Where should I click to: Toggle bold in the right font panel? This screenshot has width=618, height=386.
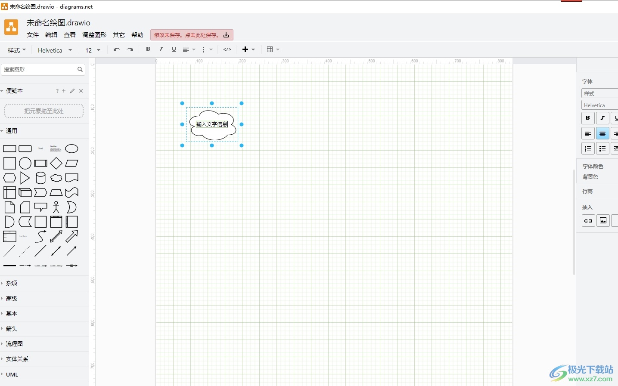[x=588, y=118]
